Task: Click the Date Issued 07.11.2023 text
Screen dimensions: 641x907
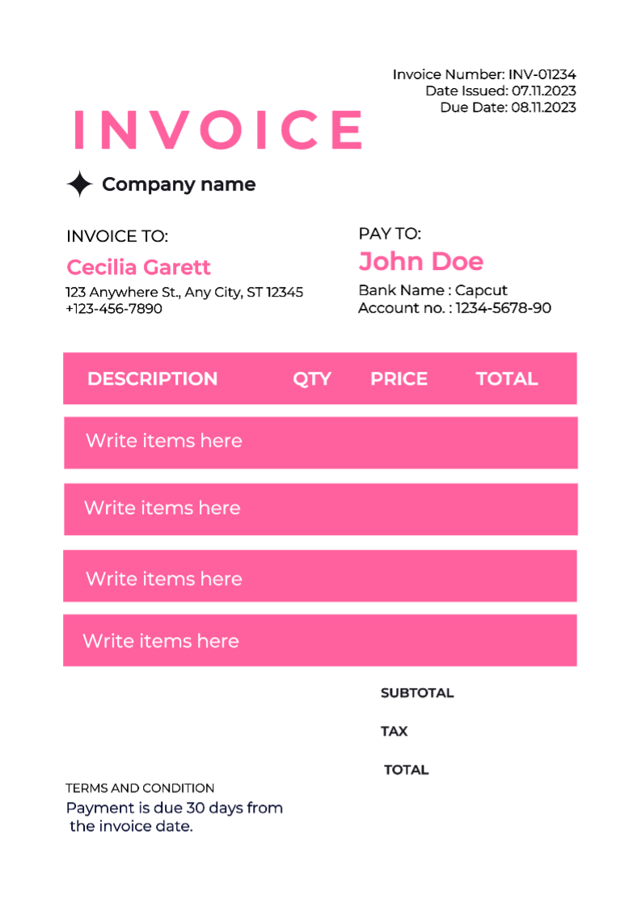Action: 500,91
